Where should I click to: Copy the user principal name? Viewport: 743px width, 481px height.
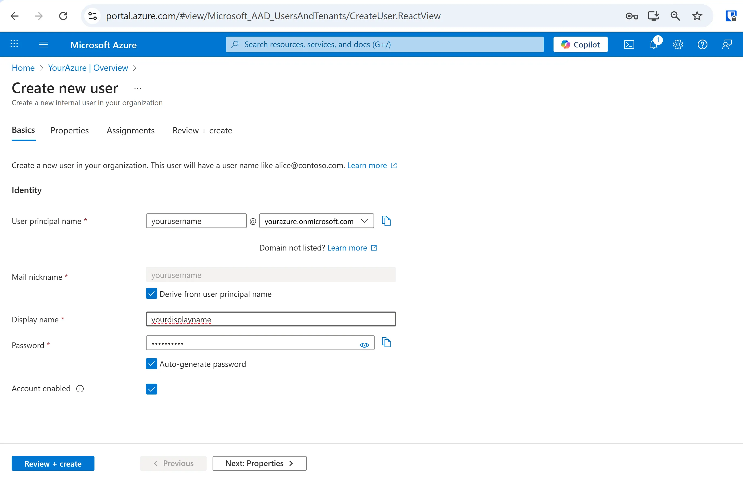(x=386, y=221)
